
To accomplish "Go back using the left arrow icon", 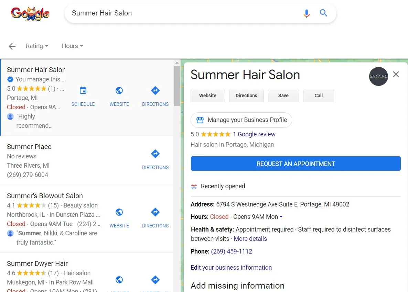I will click(12, 46).
